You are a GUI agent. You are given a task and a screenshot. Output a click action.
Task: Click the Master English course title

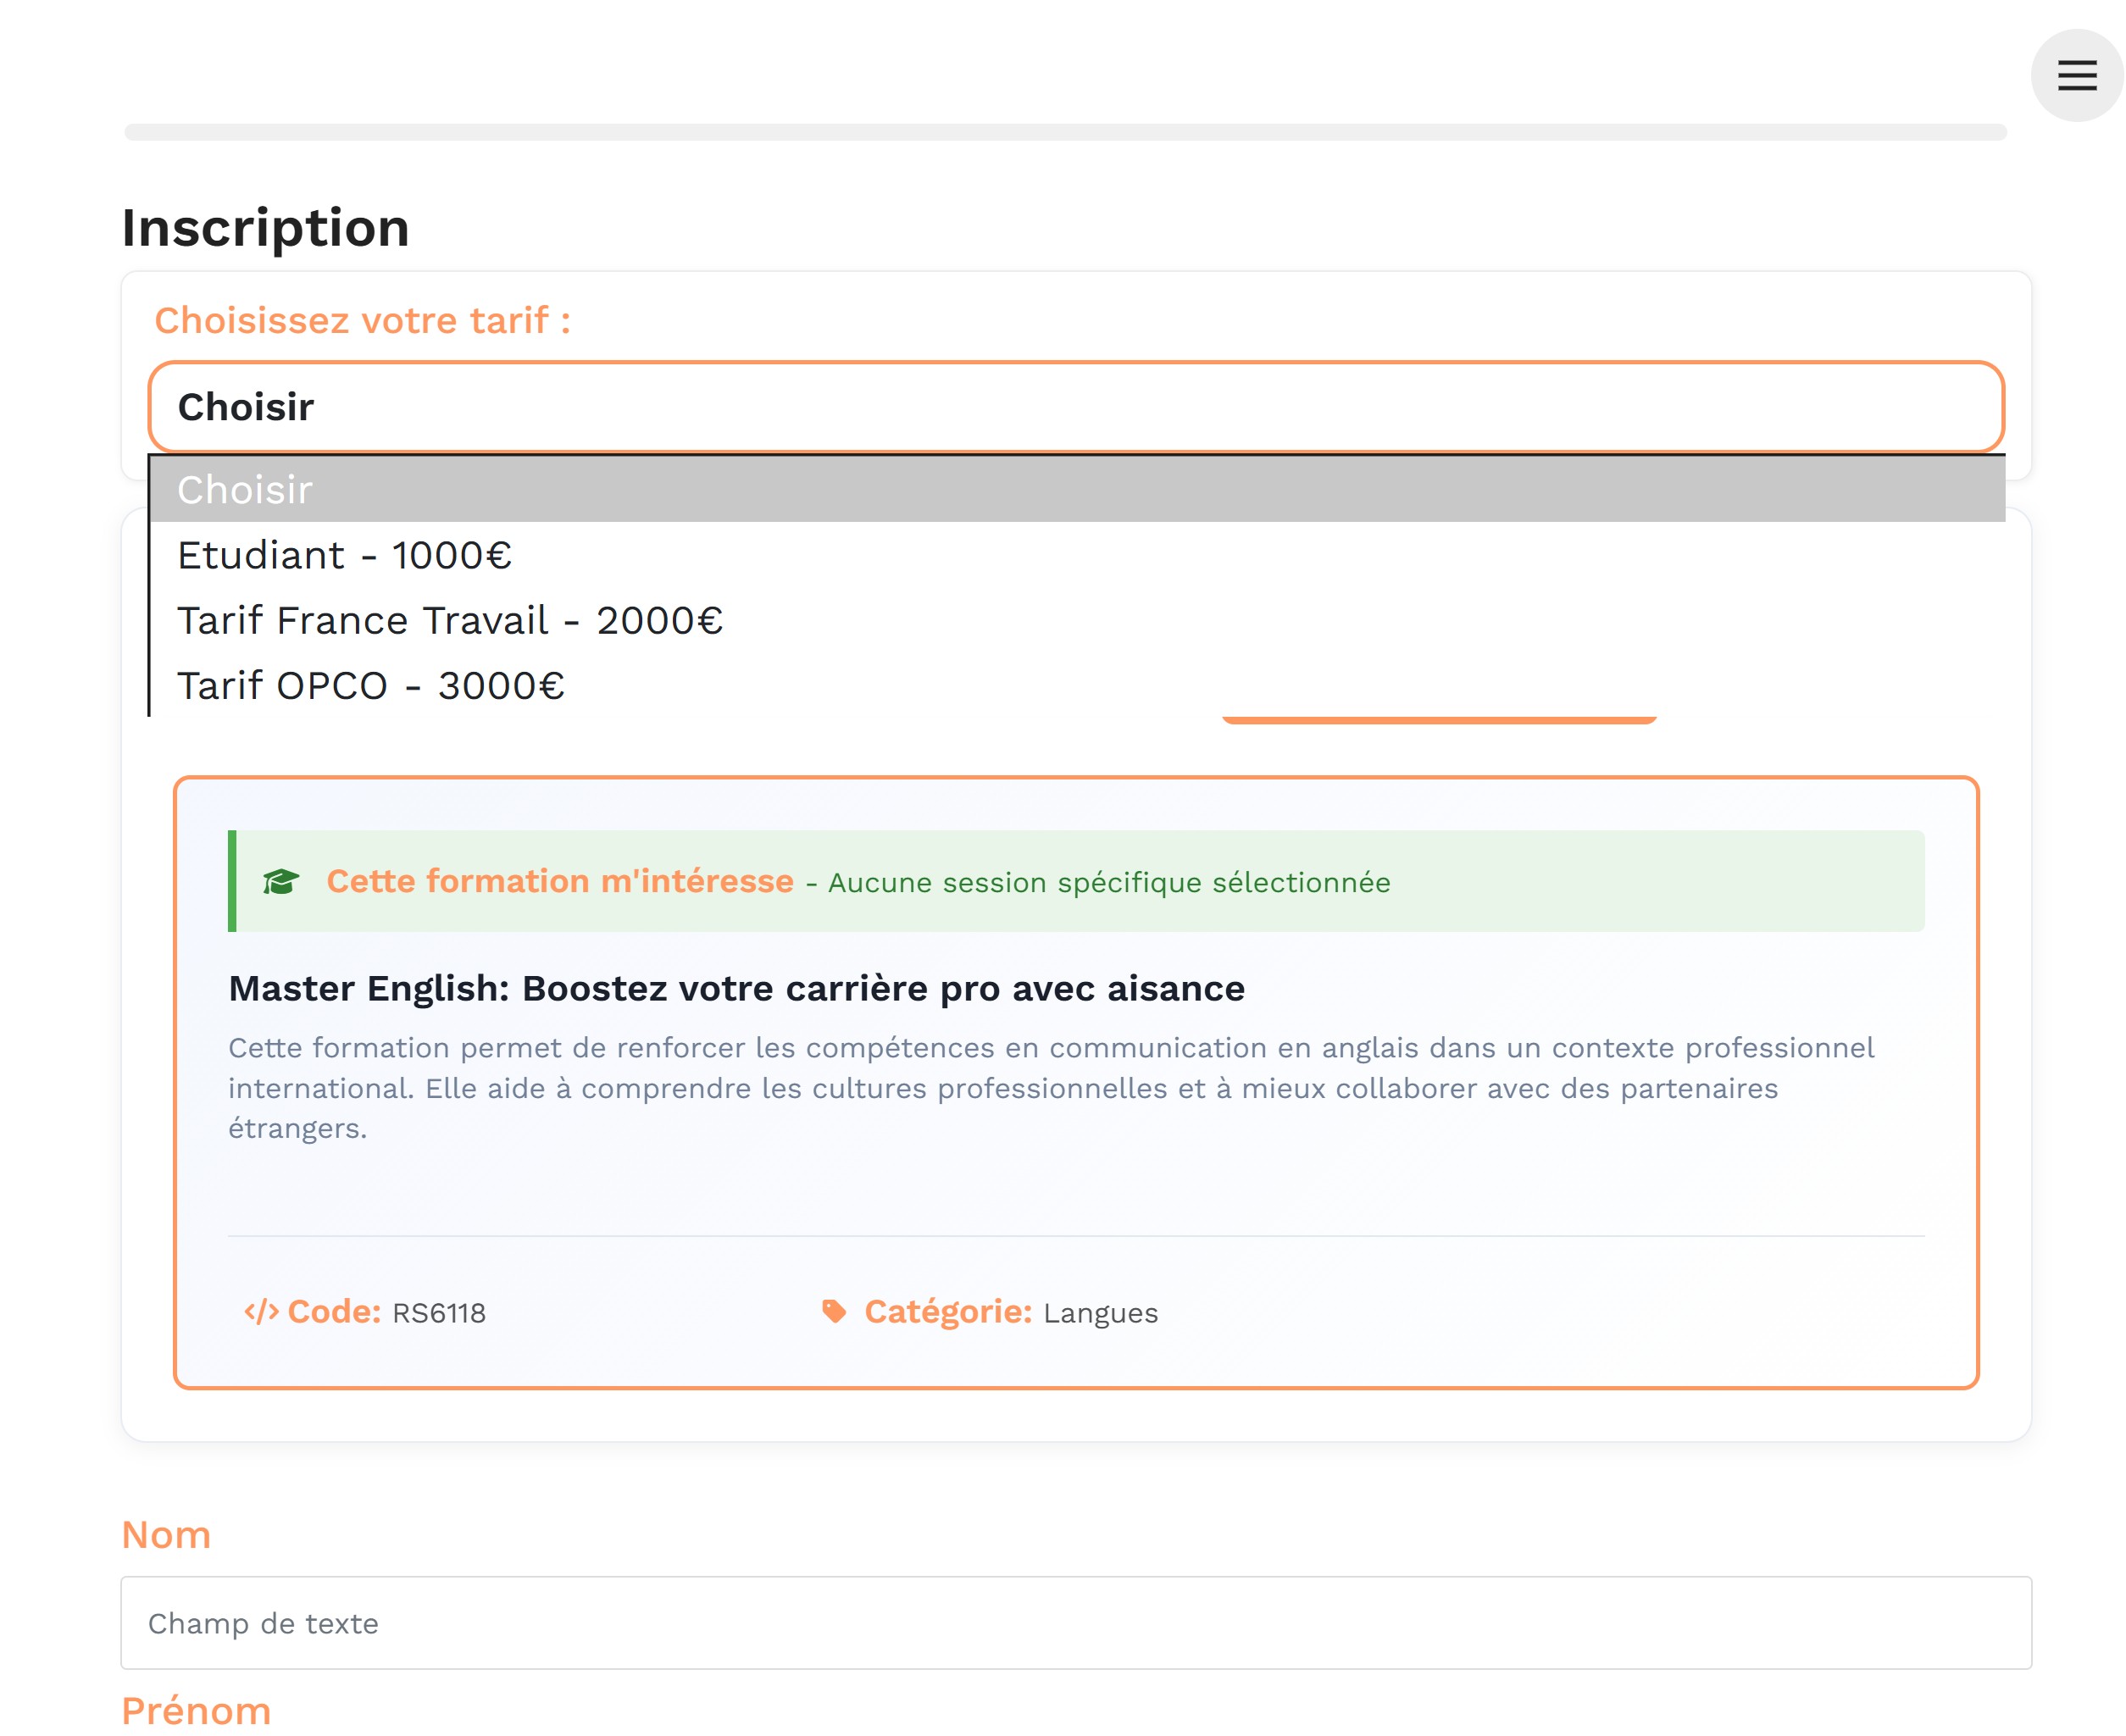(x=736, y=988)
